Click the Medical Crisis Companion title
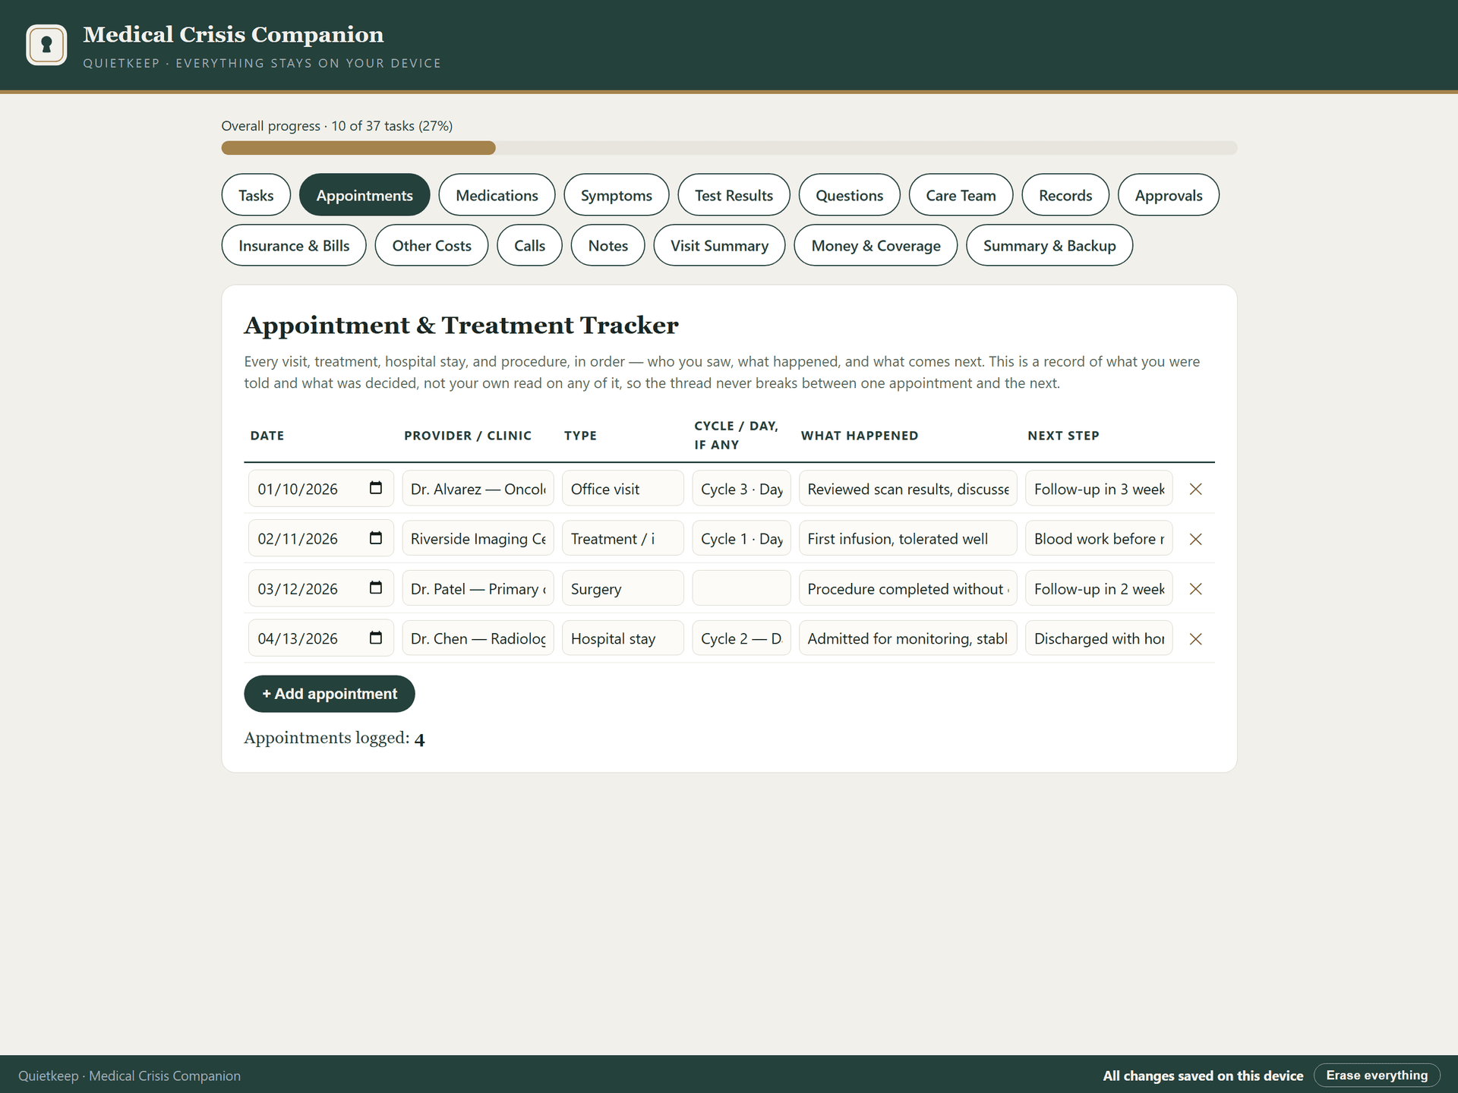The width and height of the screenshot is (1458, 1093). coord(233,34)
